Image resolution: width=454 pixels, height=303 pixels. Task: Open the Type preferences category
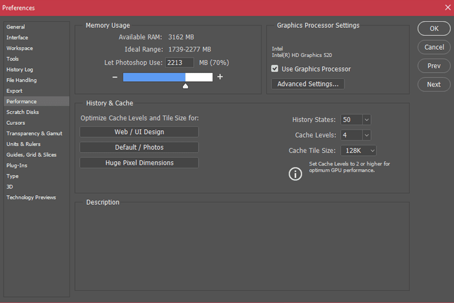click(x=36, y=176)
